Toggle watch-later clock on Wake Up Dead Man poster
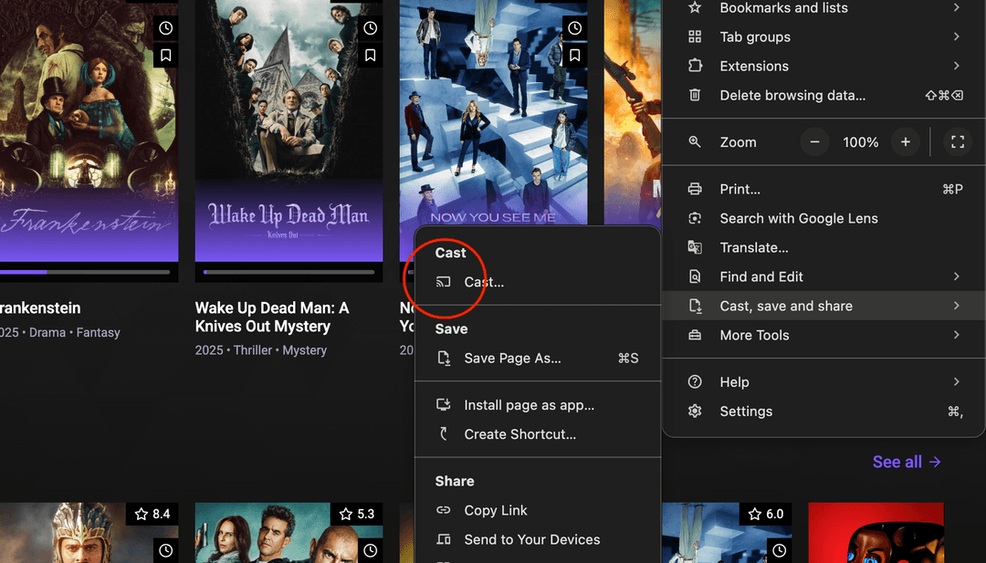This screenshot has width=986, height=563. click(x=370, y=27)
